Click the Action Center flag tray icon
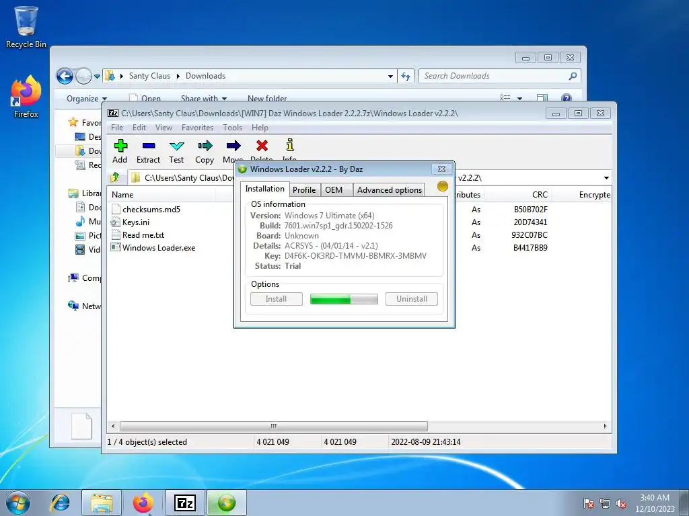Image resolution: width=689 pixels, height=516 pixels. point(588,503)
